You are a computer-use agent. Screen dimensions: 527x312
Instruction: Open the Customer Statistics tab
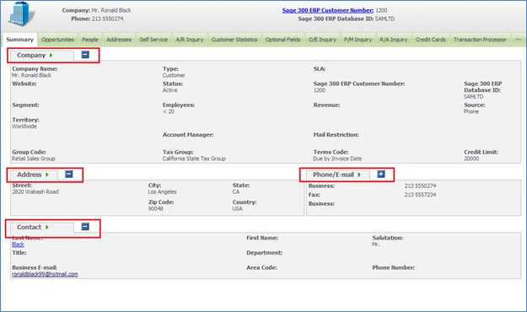click(234, 40)
